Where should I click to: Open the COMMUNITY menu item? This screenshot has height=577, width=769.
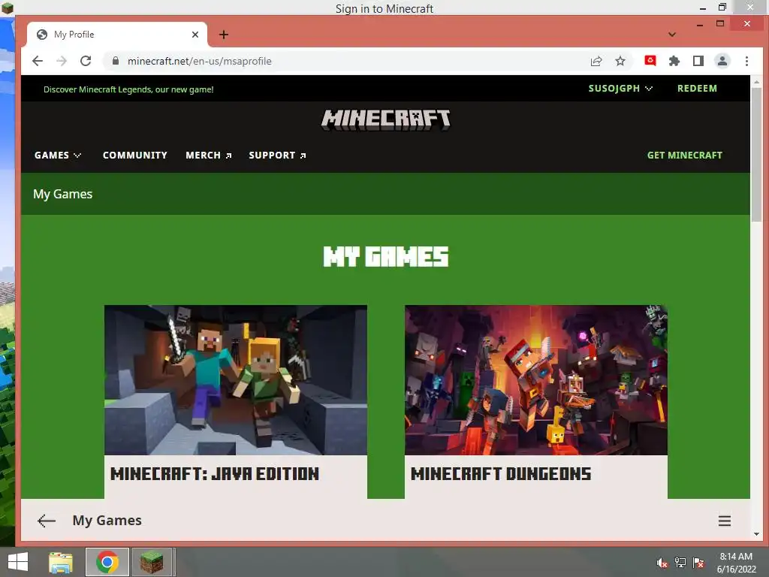135,155
